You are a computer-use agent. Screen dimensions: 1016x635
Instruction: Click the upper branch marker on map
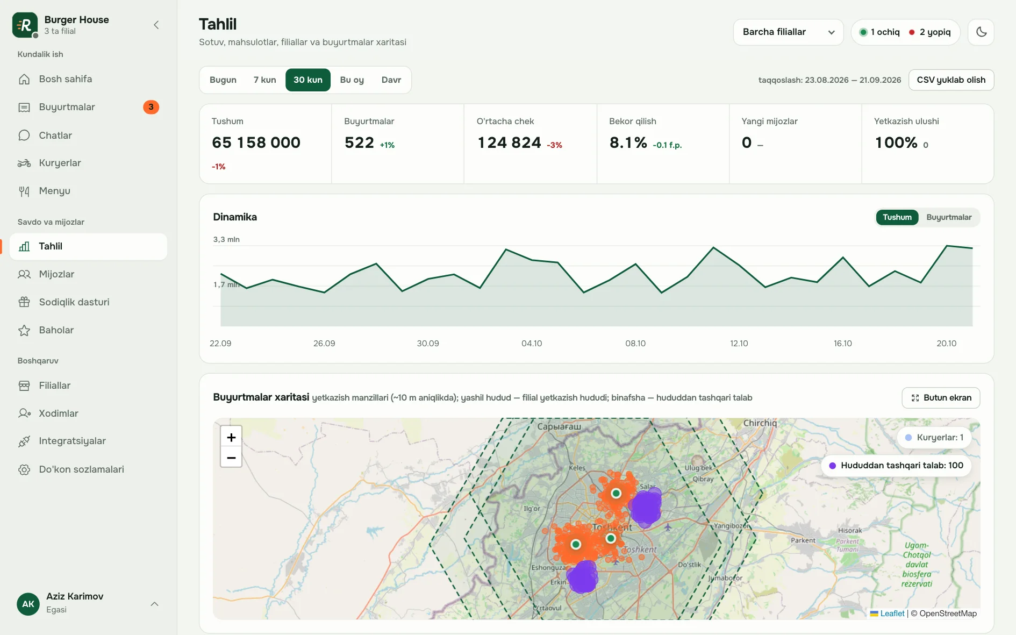click(616, 493)
